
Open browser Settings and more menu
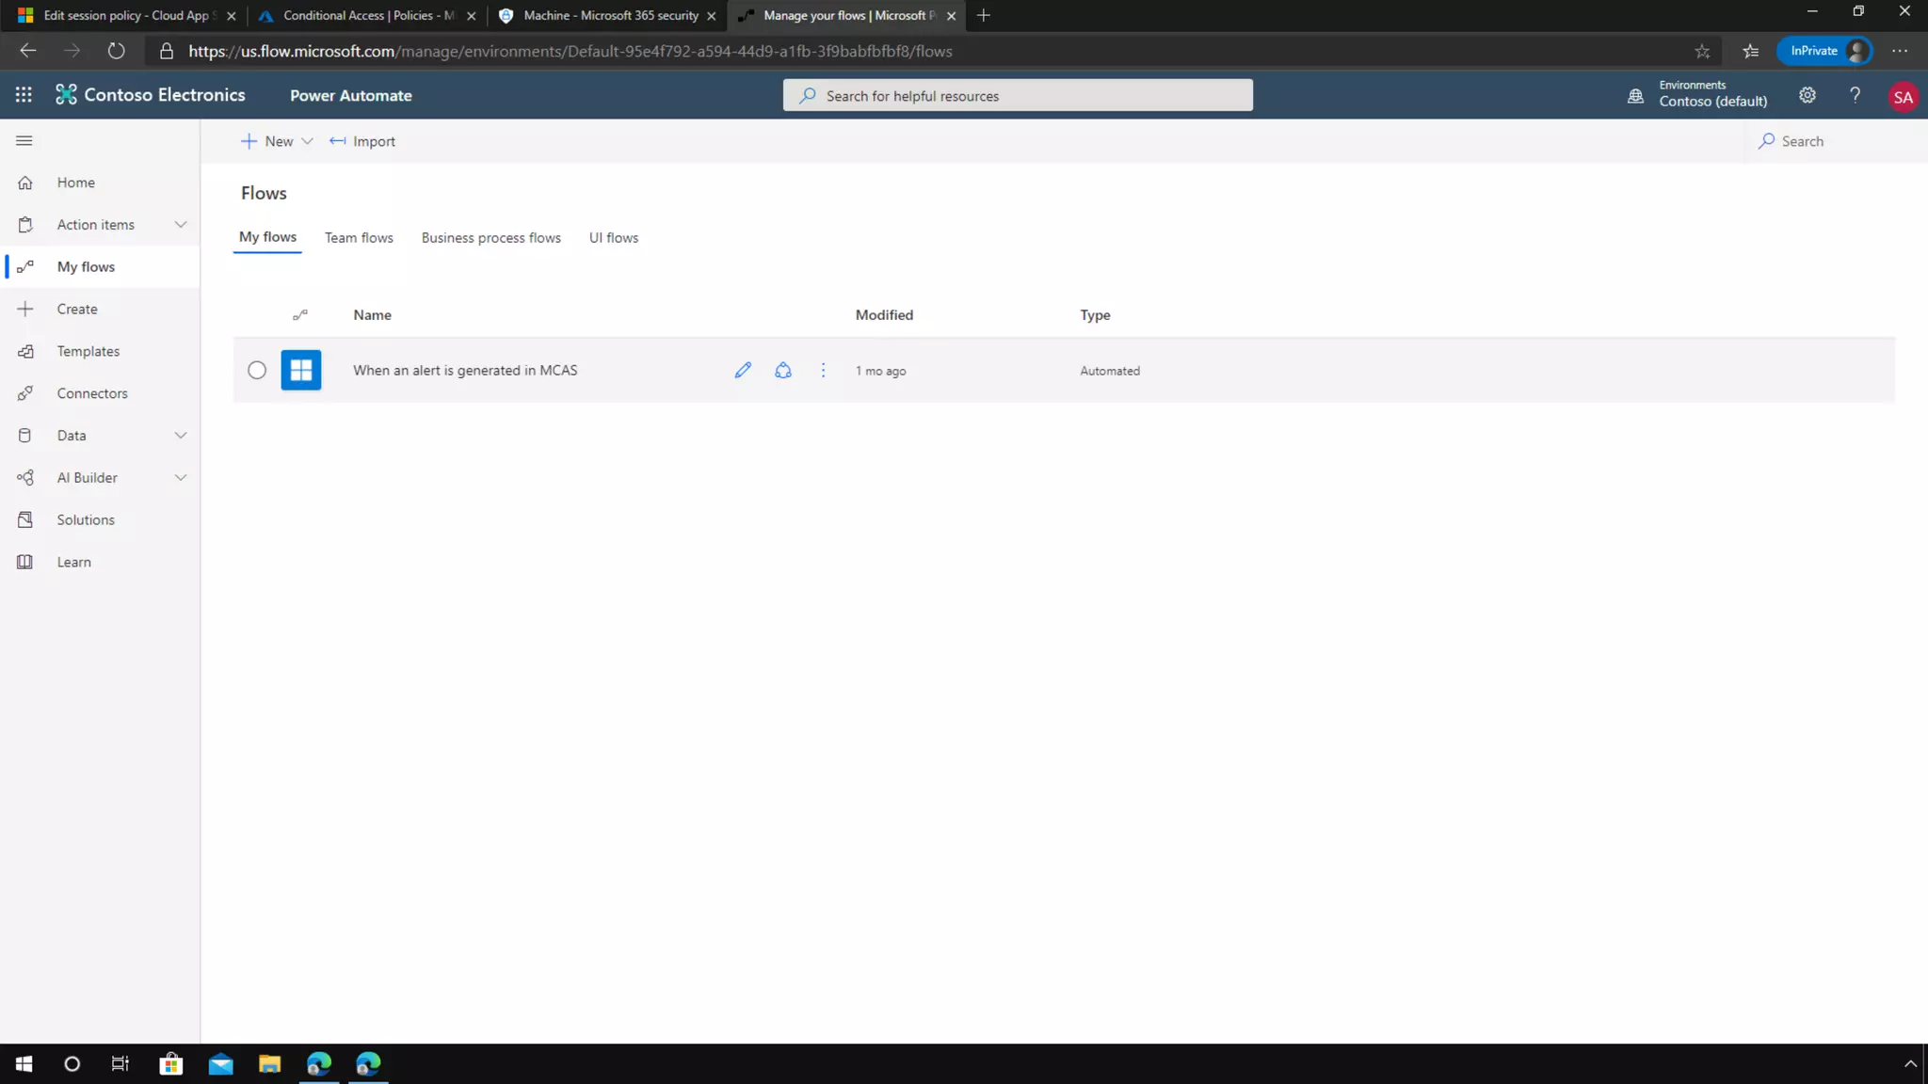click(1900, 51)
